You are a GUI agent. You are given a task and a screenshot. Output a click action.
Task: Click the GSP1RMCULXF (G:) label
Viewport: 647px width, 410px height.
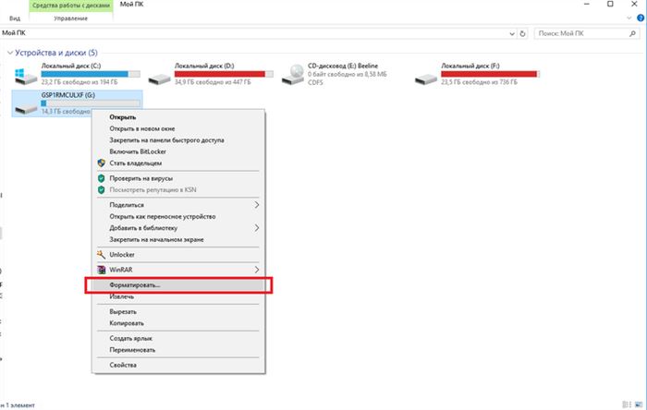click(68, 95)
